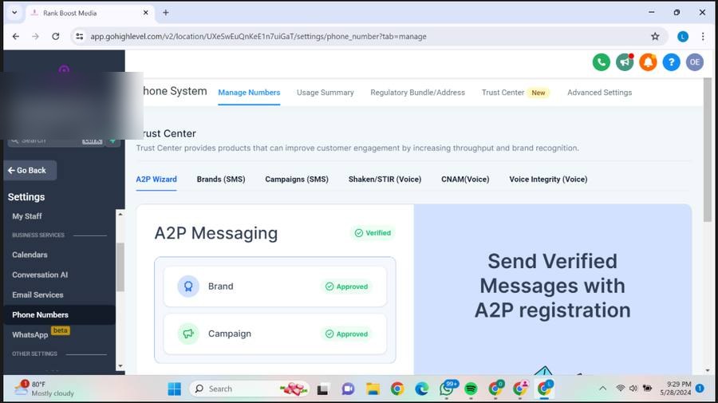Go back to the previous browser page

(16, 37)
